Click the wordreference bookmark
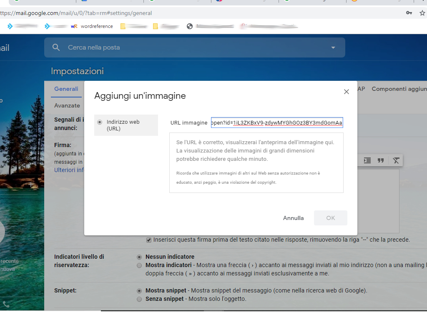 tap(92, 26)
